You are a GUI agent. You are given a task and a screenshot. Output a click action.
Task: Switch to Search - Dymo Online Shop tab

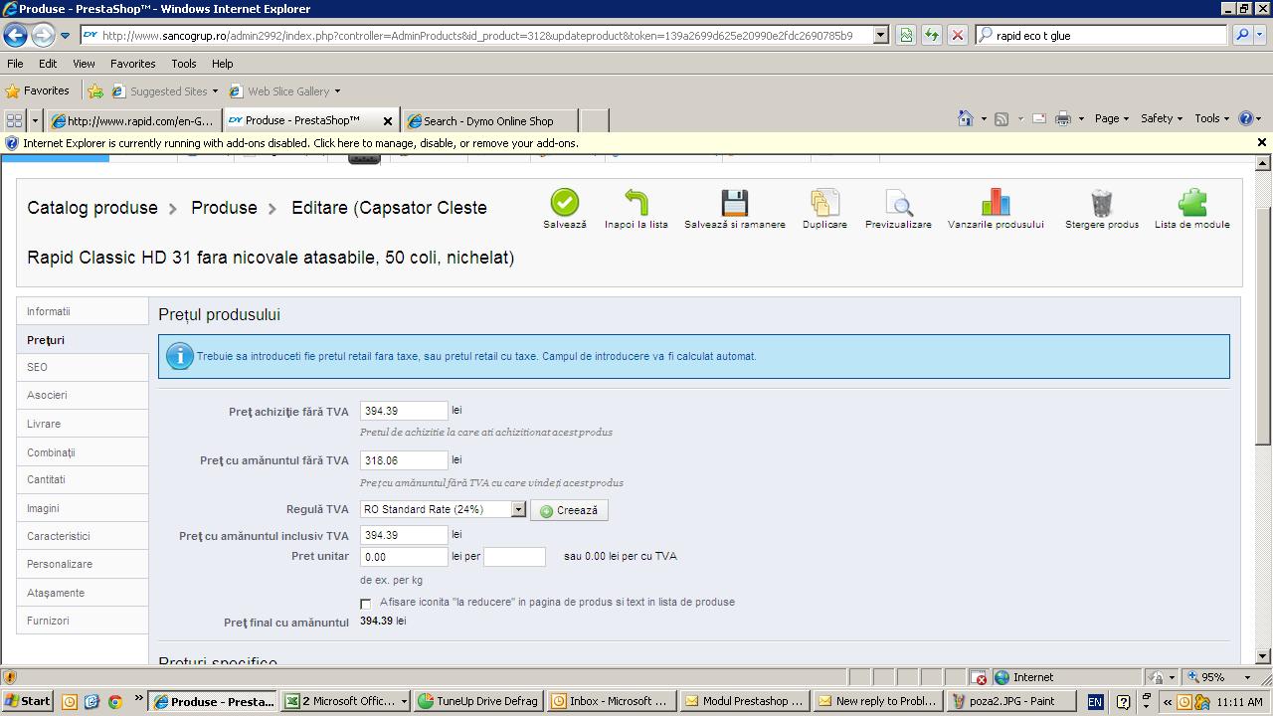click(489, 120)
